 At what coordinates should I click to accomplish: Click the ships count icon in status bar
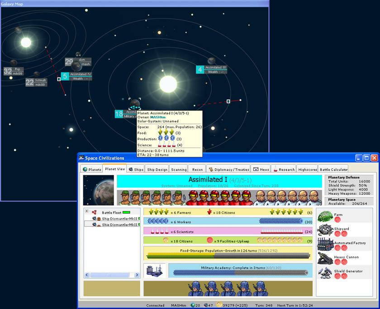206,305
